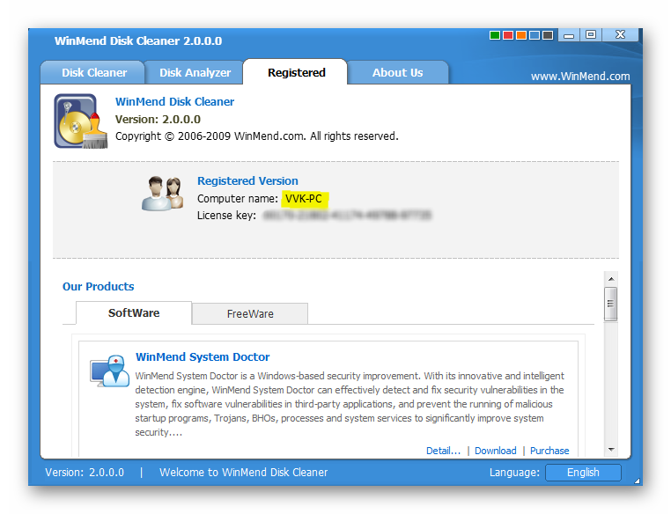Click the Our Products heading
Viewport: 671px width, 514px height.
point(98,287)
